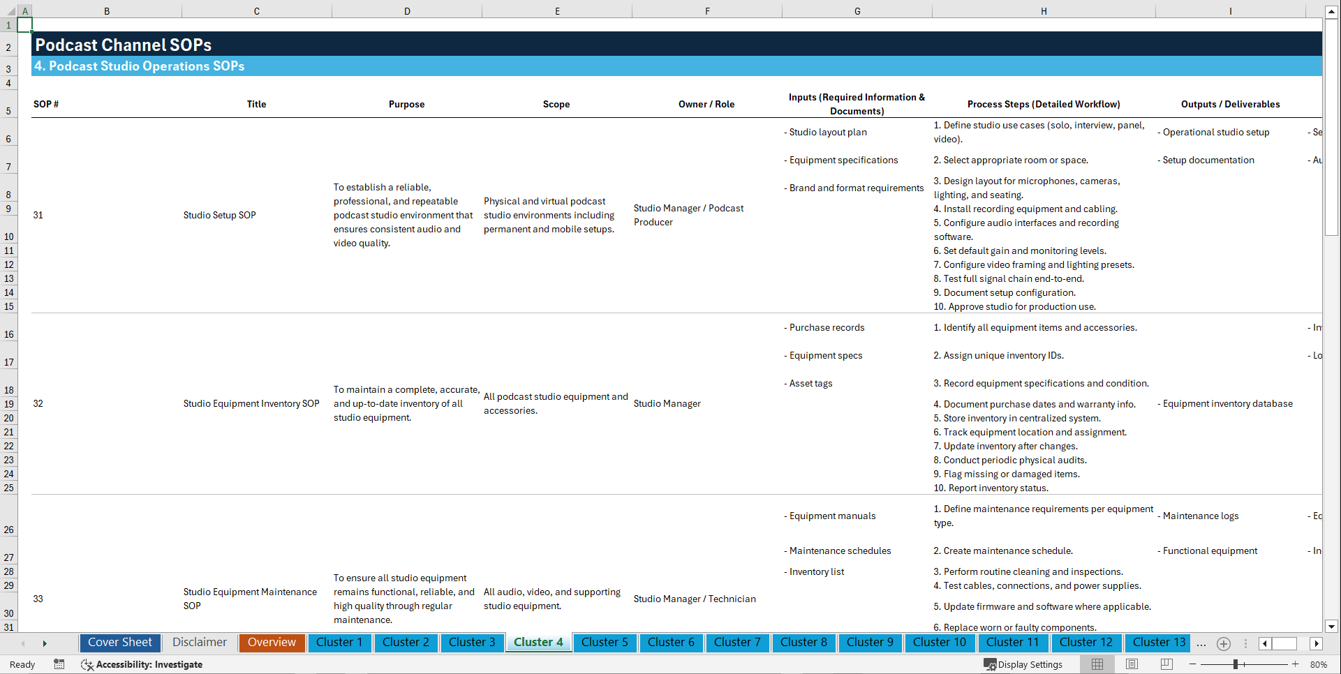Select the Page Break Preview view icon
Image resolution: width=1341 pixels, height=674 pixels.
(1166, 664)
